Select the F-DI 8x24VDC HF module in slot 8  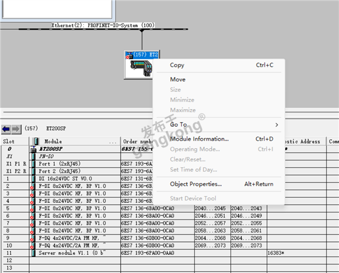(72, 231)
